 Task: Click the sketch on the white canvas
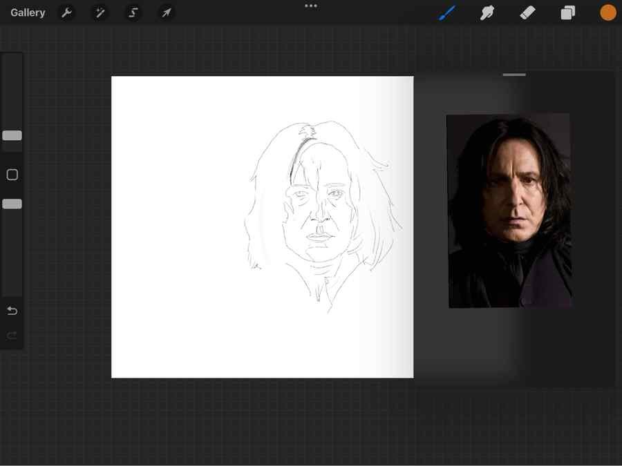coord(322,216)
